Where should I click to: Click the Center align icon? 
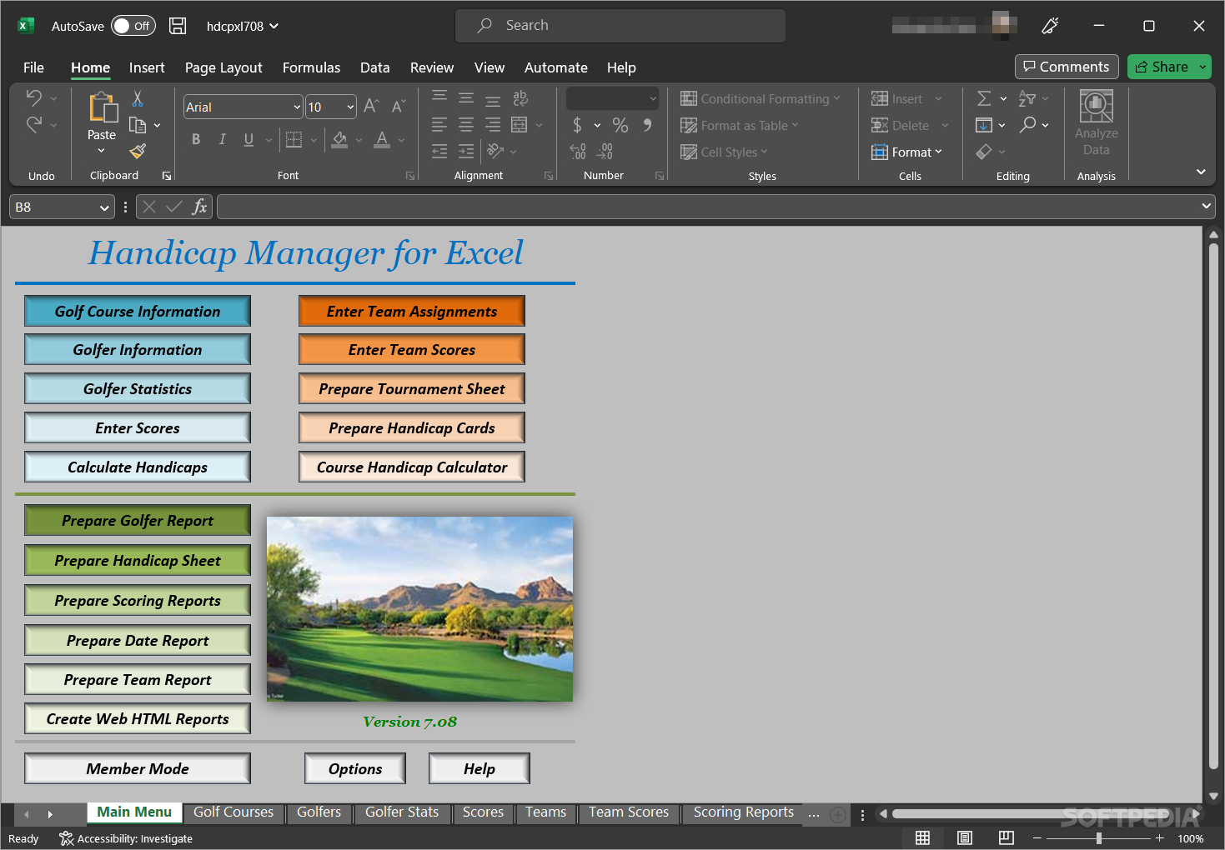point(466,125)
